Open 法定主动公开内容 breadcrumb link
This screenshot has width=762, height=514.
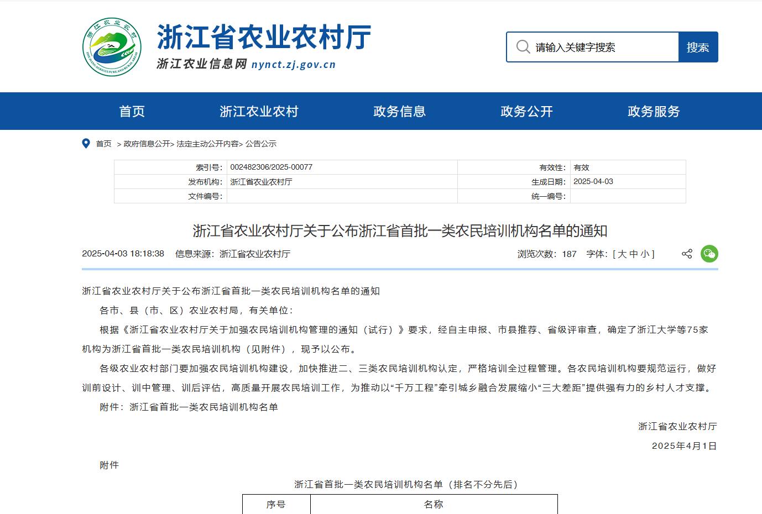[x=208, y=144]
